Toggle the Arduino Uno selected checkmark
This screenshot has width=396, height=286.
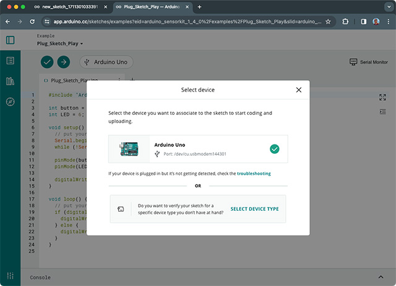click(275, 149)
